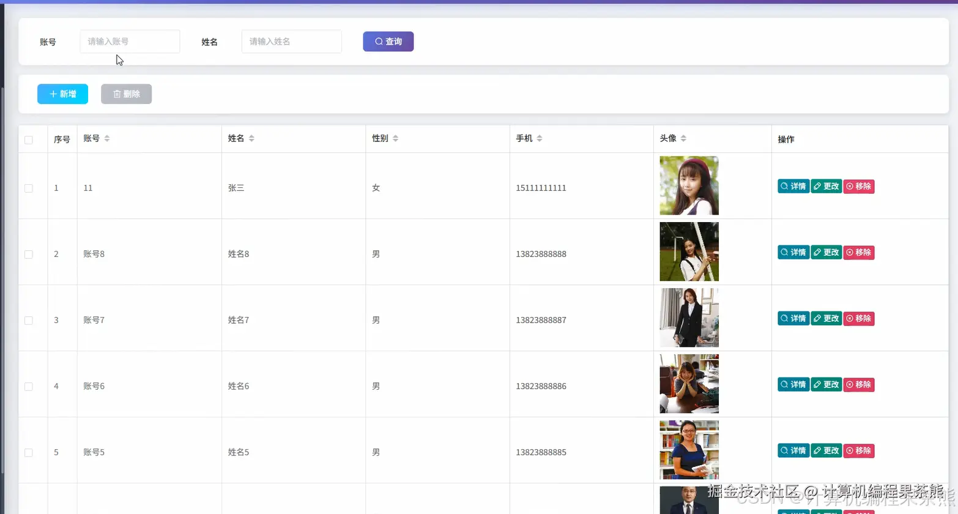
Task: Sort table by 手机 column arrows
Action: (x=540, y=138)
